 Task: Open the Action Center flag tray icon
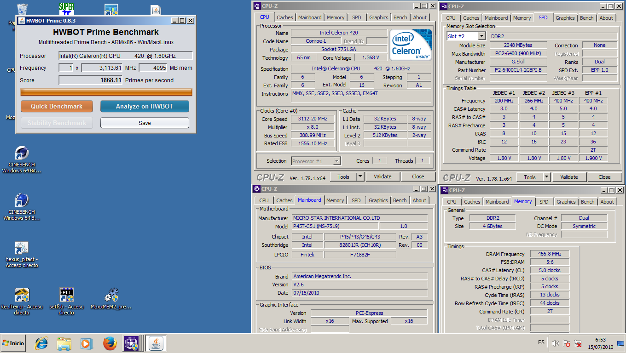pos(567,343)
